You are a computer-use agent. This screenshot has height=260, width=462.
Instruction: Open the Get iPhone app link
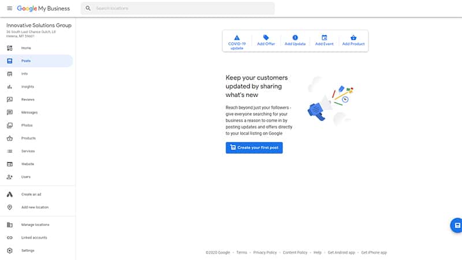pos(374,253)
